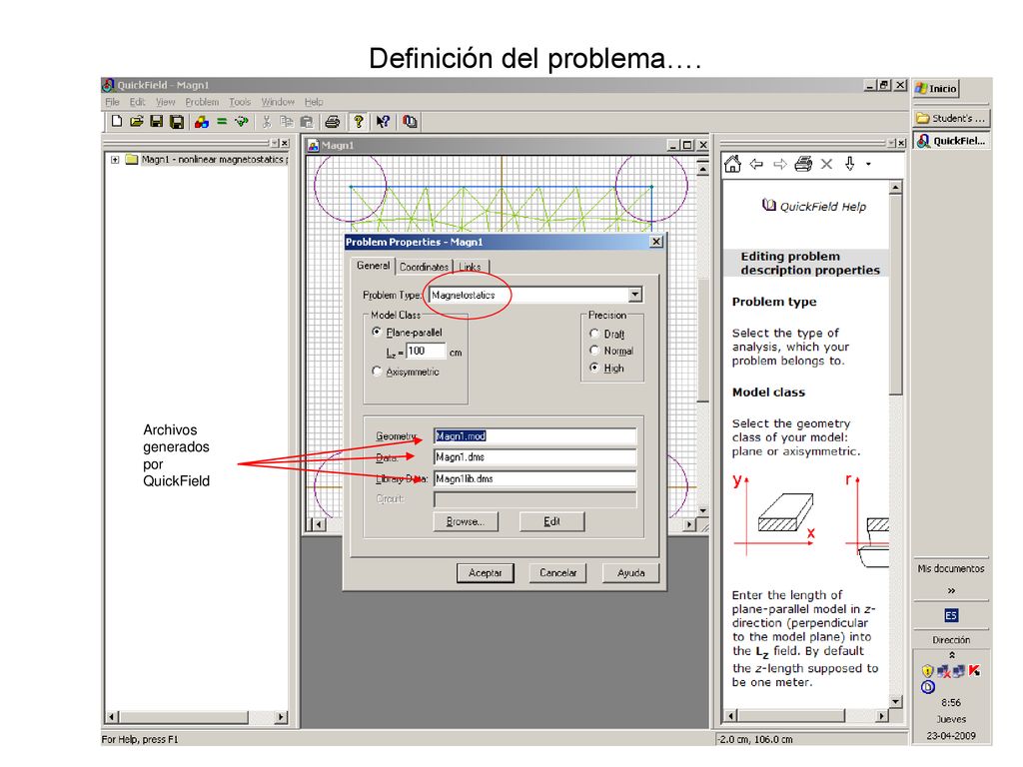Click the Aceptar button
This screenshot has width=1023, height=767.
(485, 572)
